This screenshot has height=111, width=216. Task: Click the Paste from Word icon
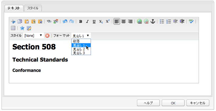(40, 22)
